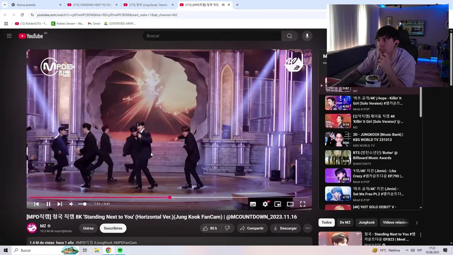Open Task View in the taskbar
Image resolution: width=453 pixels, height=255 pixels.
[x=85, y=250]
